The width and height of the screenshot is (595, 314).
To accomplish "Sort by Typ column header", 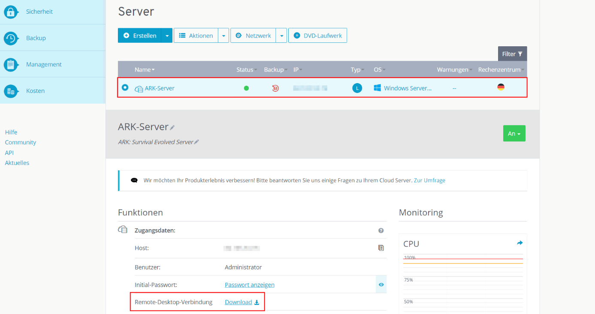I will point(357,69).
